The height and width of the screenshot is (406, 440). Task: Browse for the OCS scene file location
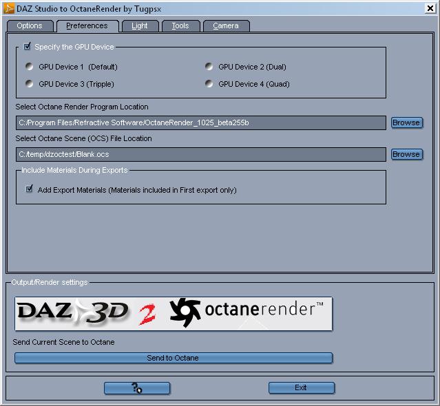pos(407,155)
